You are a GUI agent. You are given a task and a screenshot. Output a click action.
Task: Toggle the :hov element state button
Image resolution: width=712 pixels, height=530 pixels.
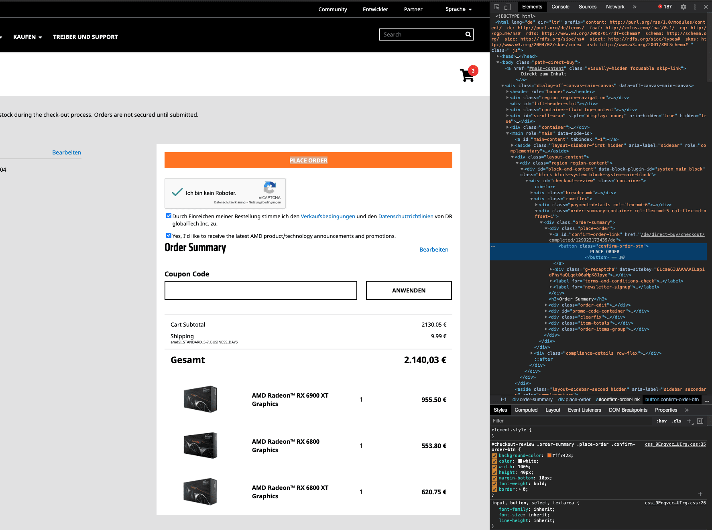pyautogui.click(x=661, y=421)
